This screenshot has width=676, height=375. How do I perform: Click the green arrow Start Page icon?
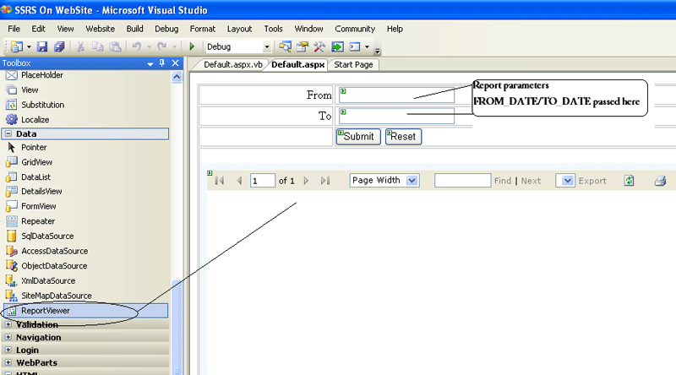pyautogui.click(x=337, y=46)
